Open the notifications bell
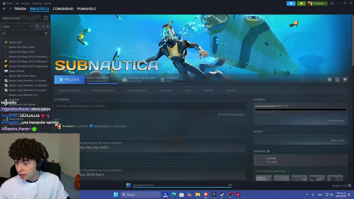The image size is (354, 199). 301,3
